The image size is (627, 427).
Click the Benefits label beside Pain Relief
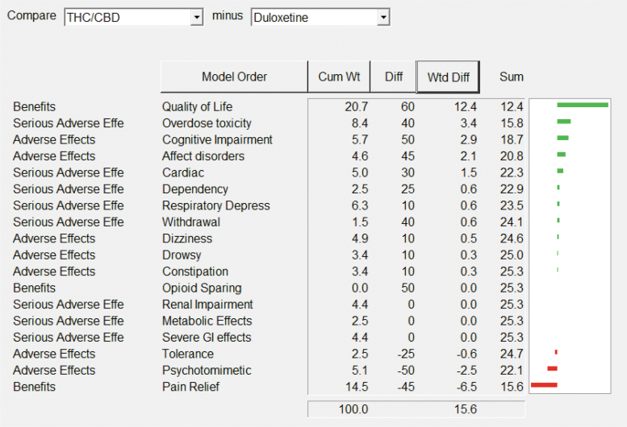click(35, 387)
